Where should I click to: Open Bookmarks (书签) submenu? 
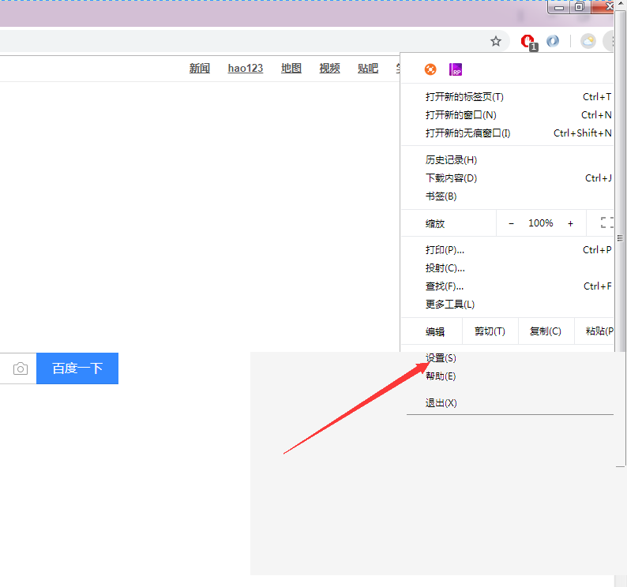pos(508,196)
